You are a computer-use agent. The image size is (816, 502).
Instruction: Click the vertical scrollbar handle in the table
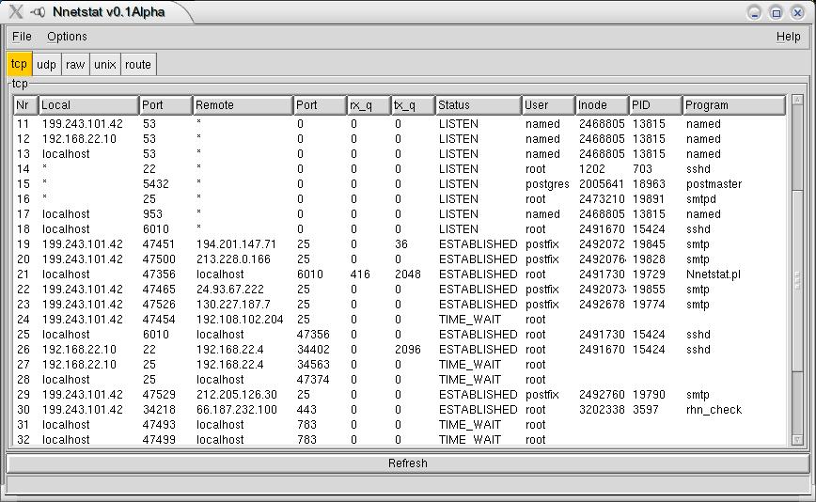pyautogui.click(x=797, y=280)
